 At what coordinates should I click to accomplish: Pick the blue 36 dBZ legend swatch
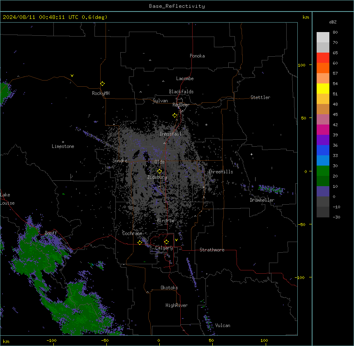323,150
